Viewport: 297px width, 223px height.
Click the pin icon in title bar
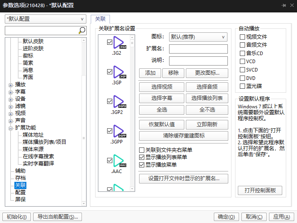point(284,5)
